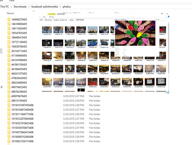This screenshot has height=145, width=192.
Task: Click photos in the address breadcrumb
Action: tap(67, 7)
